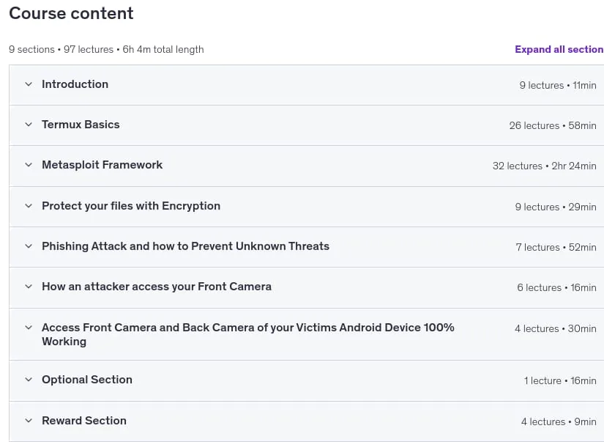Image resolution: width=604 pixels, height=442 pixels.
Task: Click chevron beside Protect your files with Encryption
Action: click(29, 206)
